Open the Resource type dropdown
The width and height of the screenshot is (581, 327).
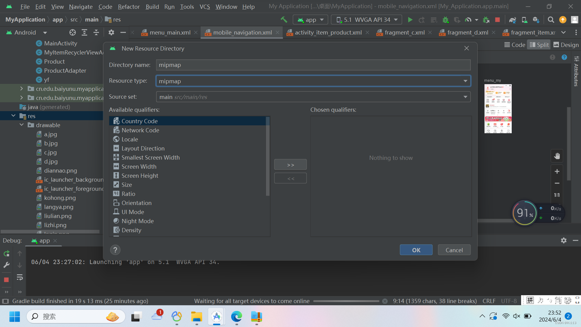465,81
